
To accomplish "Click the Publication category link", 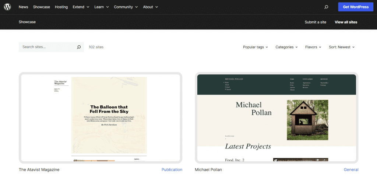I will (172, 169).
